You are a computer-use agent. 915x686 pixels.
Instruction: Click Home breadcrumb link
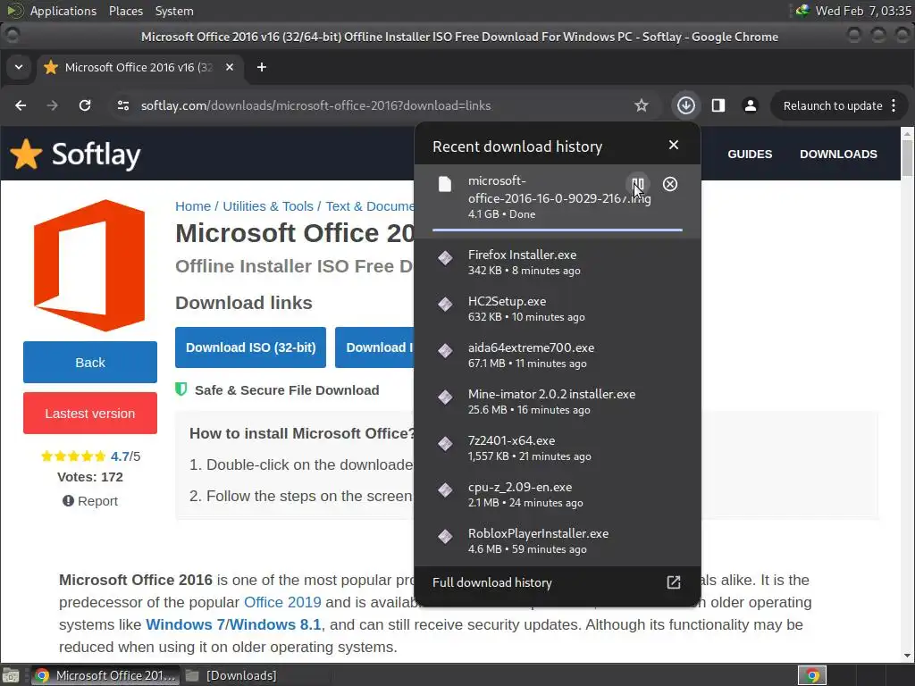[x=193, y=206]
